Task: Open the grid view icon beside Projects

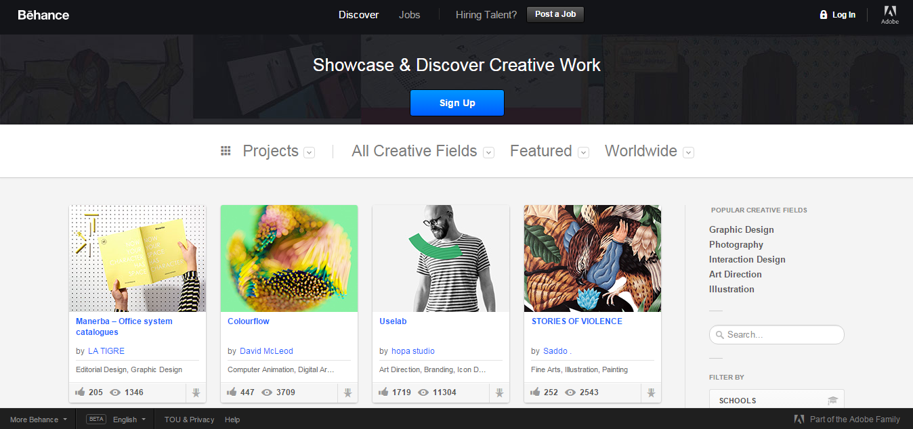Action: coord(226,150)
